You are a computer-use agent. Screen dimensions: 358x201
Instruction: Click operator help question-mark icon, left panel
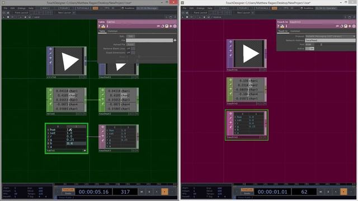click(100, 26)
